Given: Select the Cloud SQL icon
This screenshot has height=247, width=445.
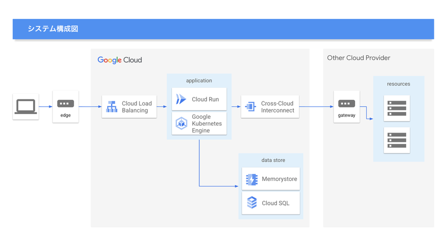Looking at the screenshot, I should (x=252, y=203).
